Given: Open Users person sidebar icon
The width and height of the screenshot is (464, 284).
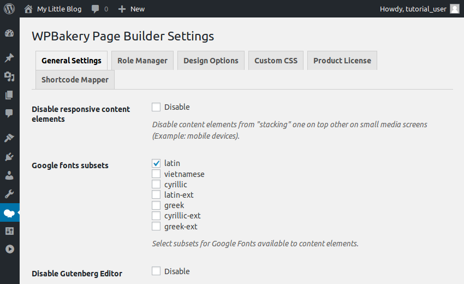Looking at the screenshot, I should (9, 175).
